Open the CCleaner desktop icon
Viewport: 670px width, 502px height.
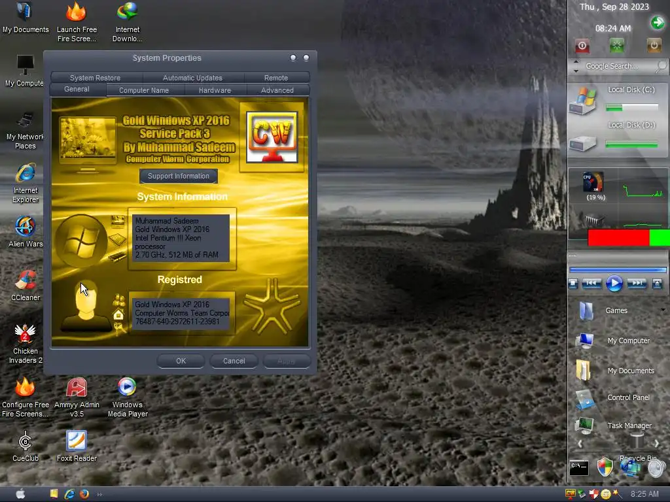tap(26, 285)
